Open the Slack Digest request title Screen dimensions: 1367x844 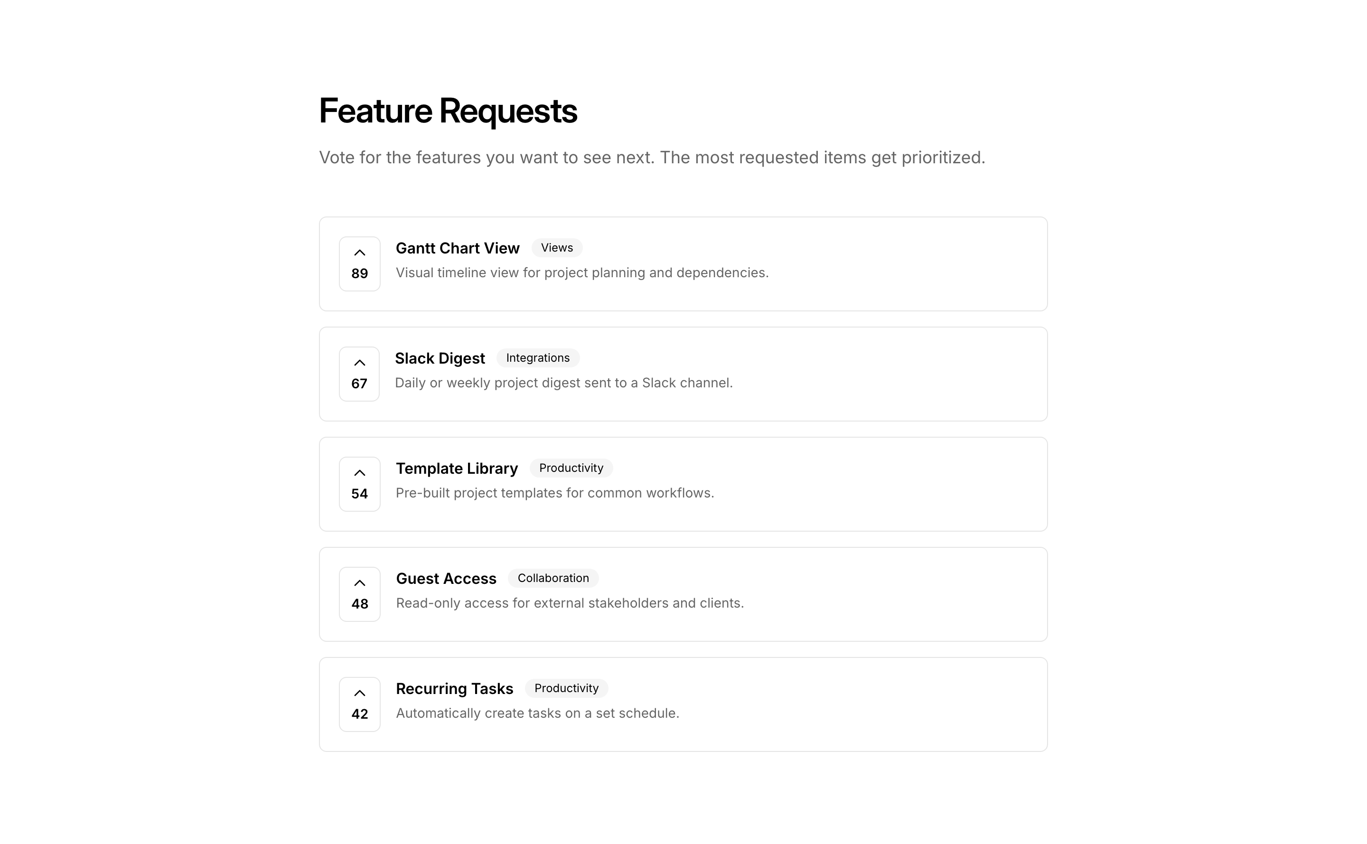(x=440, y=358)
